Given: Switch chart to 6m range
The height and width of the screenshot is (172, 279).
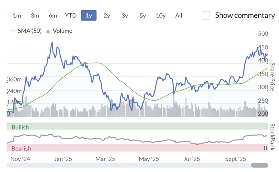Looking at the screenshot, I should click(53, 16).
